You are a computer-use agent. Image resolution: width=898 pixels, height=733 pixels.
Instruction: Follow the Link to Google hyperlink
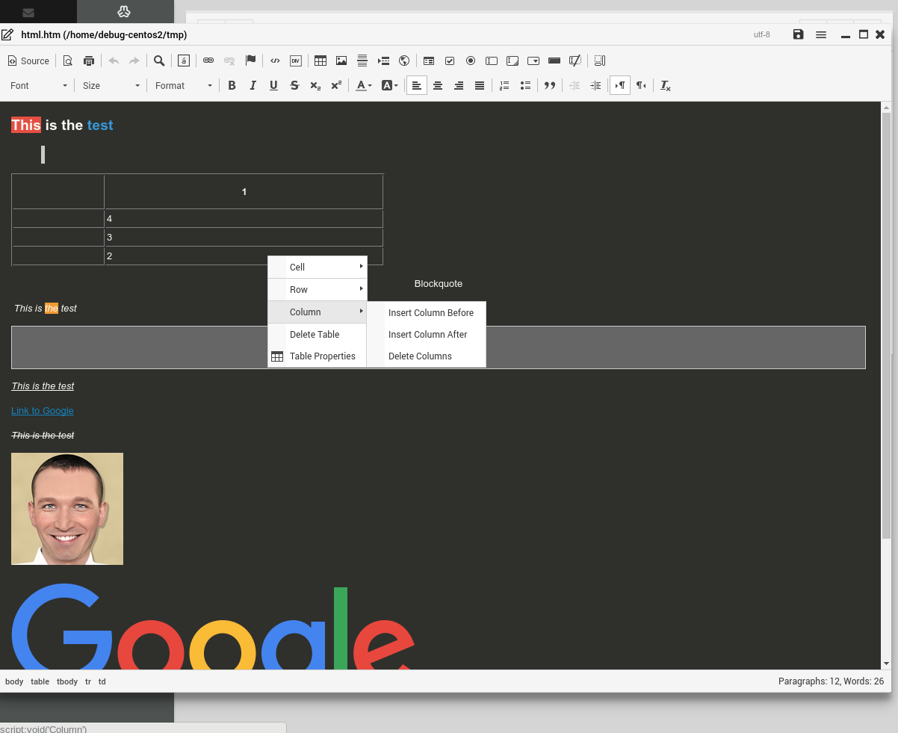[x=42, y=410]
